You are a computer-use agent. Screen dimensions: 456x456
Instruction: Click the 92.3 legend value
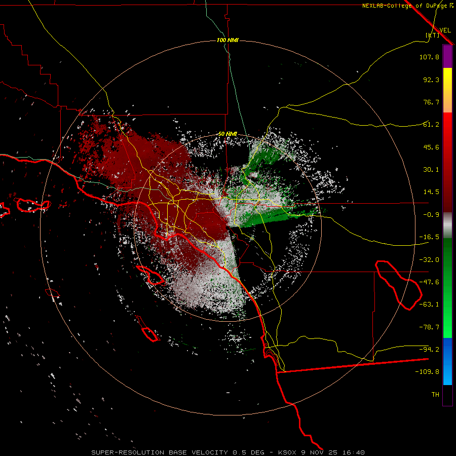pos(431,80)
